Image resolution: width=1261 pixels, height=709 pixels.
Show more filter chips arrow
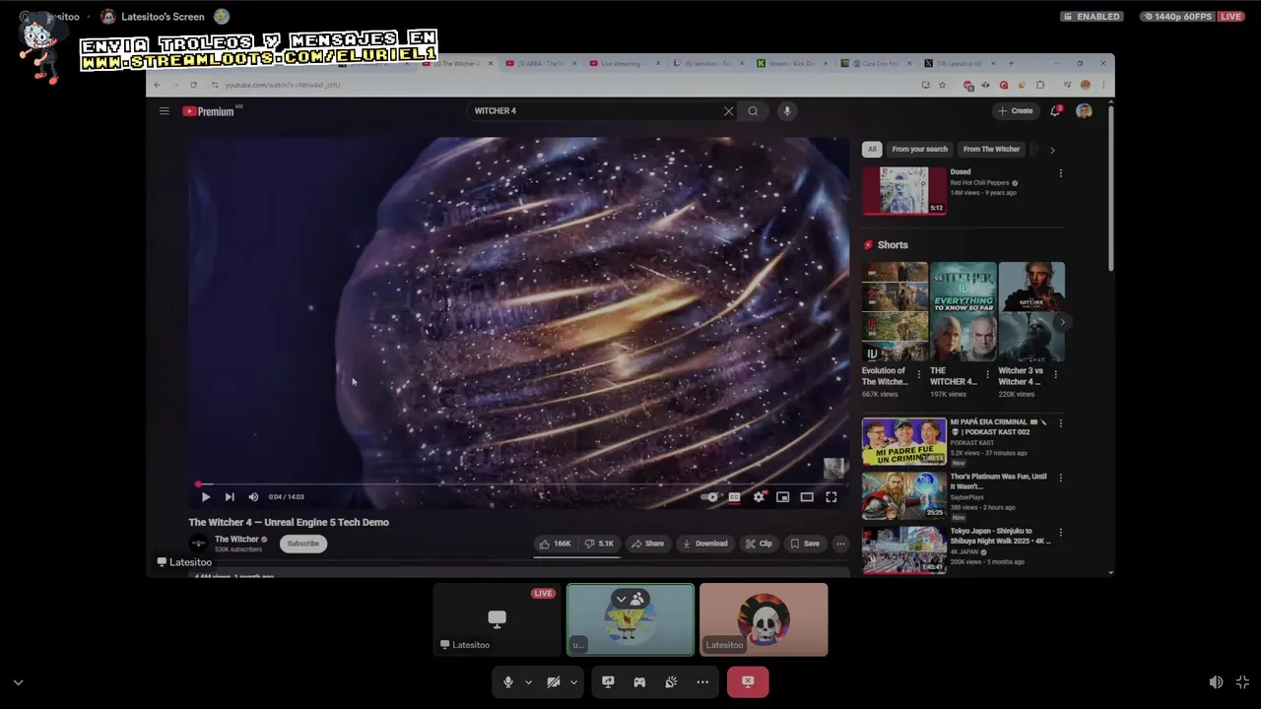coord(1052,150)
